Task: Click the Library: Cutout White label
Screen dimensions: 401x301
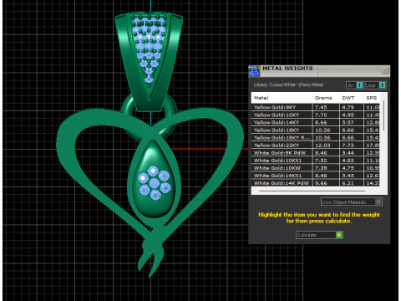Action: (x=288, y=84)
